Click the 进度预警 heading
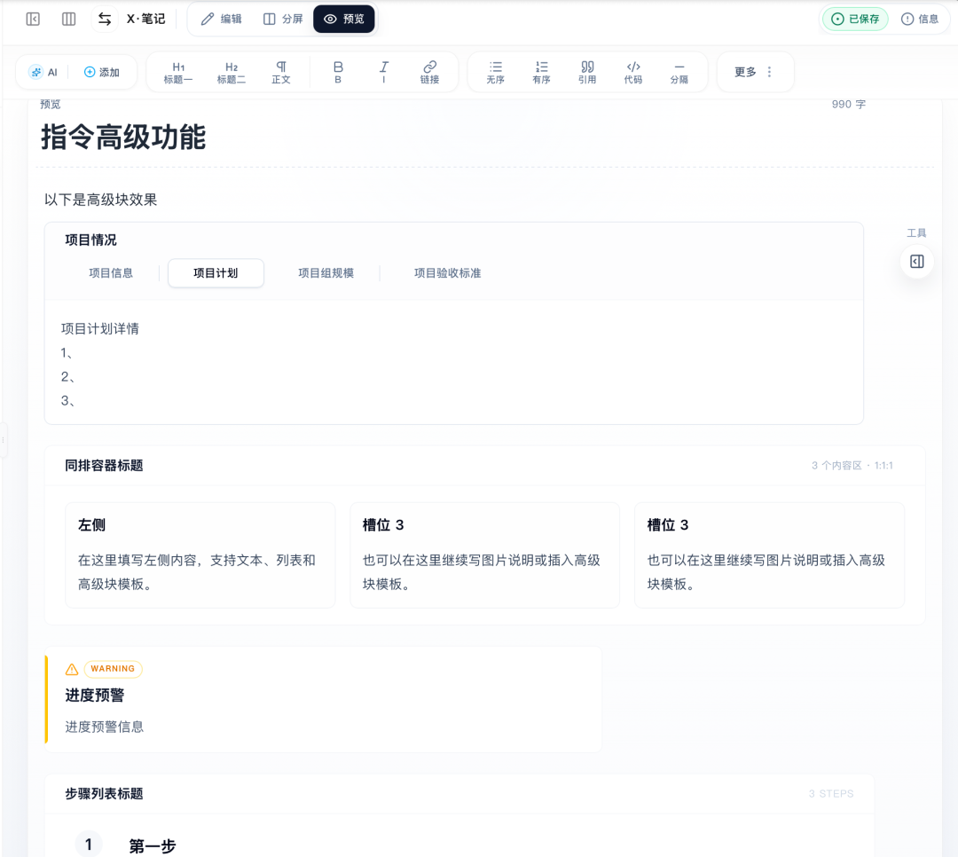This screenshot has height=857, width=958. 95,696
